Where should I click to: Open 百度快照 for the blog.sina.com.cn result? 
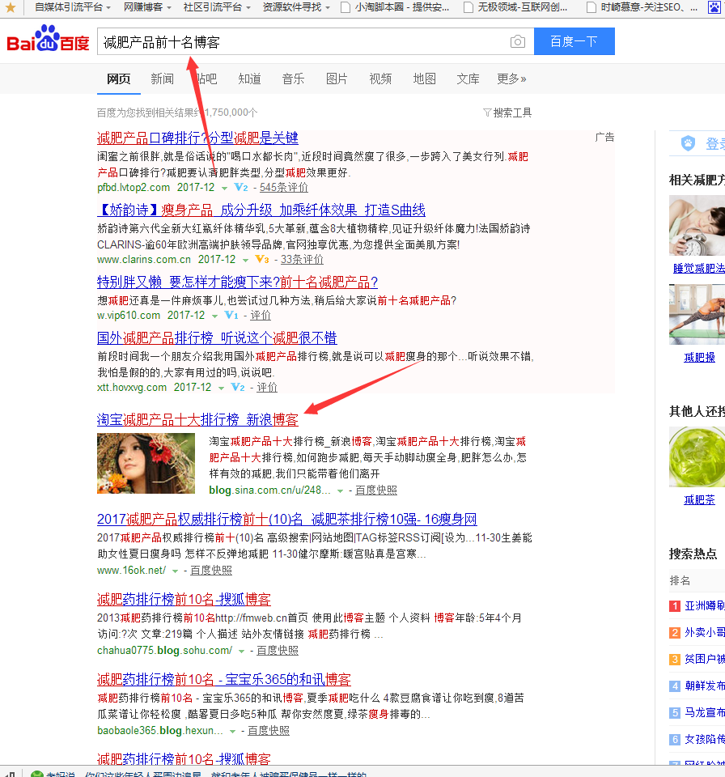376,490
